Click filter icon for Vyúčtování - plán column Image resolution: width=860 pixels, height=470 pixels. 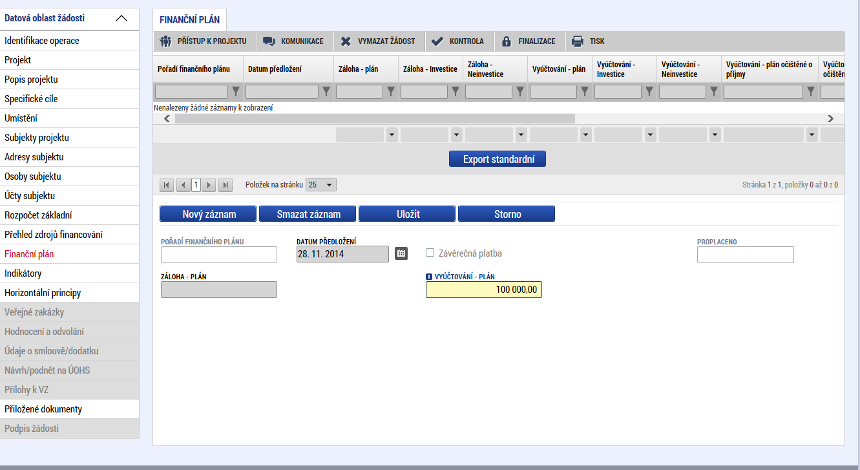[x=585, y=92]
